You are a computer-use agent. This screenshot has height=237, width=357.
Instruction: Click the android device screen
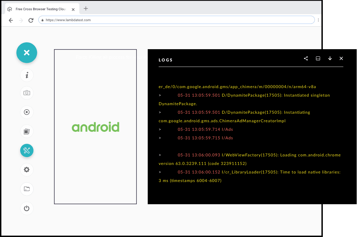point(95,127)
